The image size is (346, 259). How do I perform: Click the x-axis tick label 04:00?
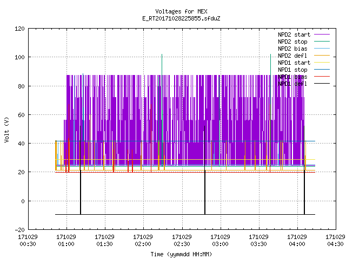pos(297,244)
